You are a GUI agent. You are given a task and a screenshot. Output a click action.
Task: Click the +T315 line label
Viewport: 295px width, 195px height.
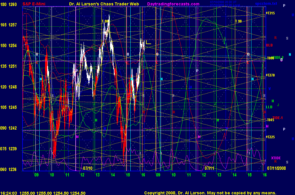270,13
